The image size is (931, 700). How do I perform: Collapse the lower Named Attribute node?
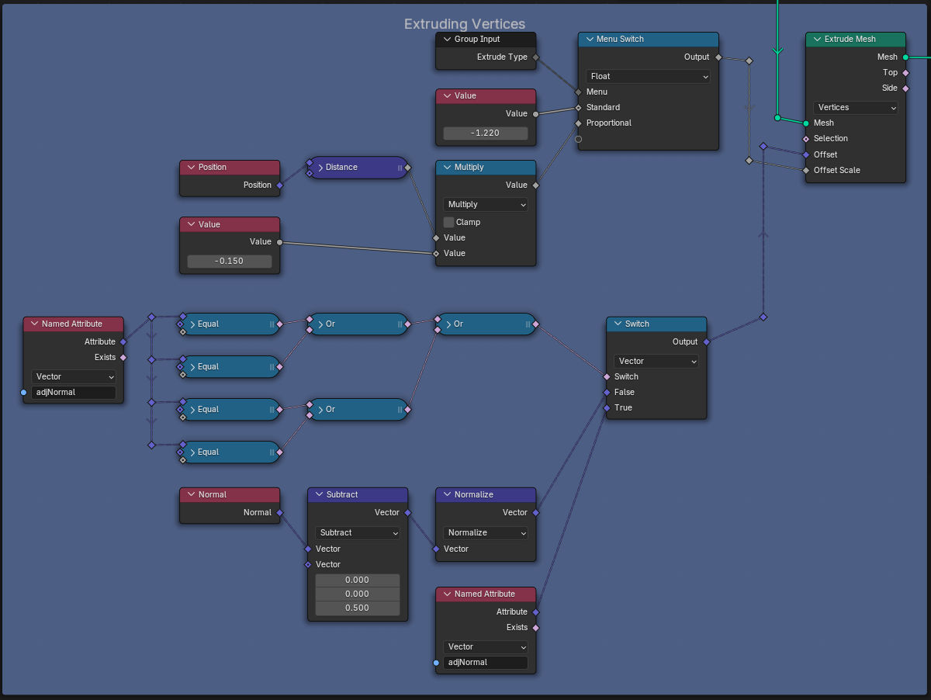[445, 594]
